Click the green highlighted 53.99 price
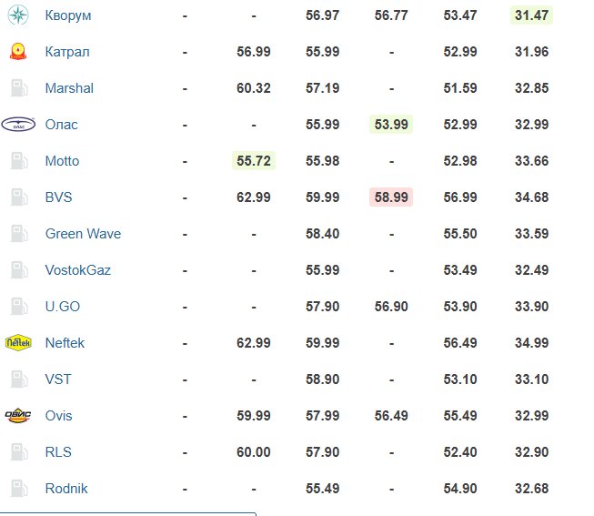Screen dimensions: 594x516 click(391, 125)
